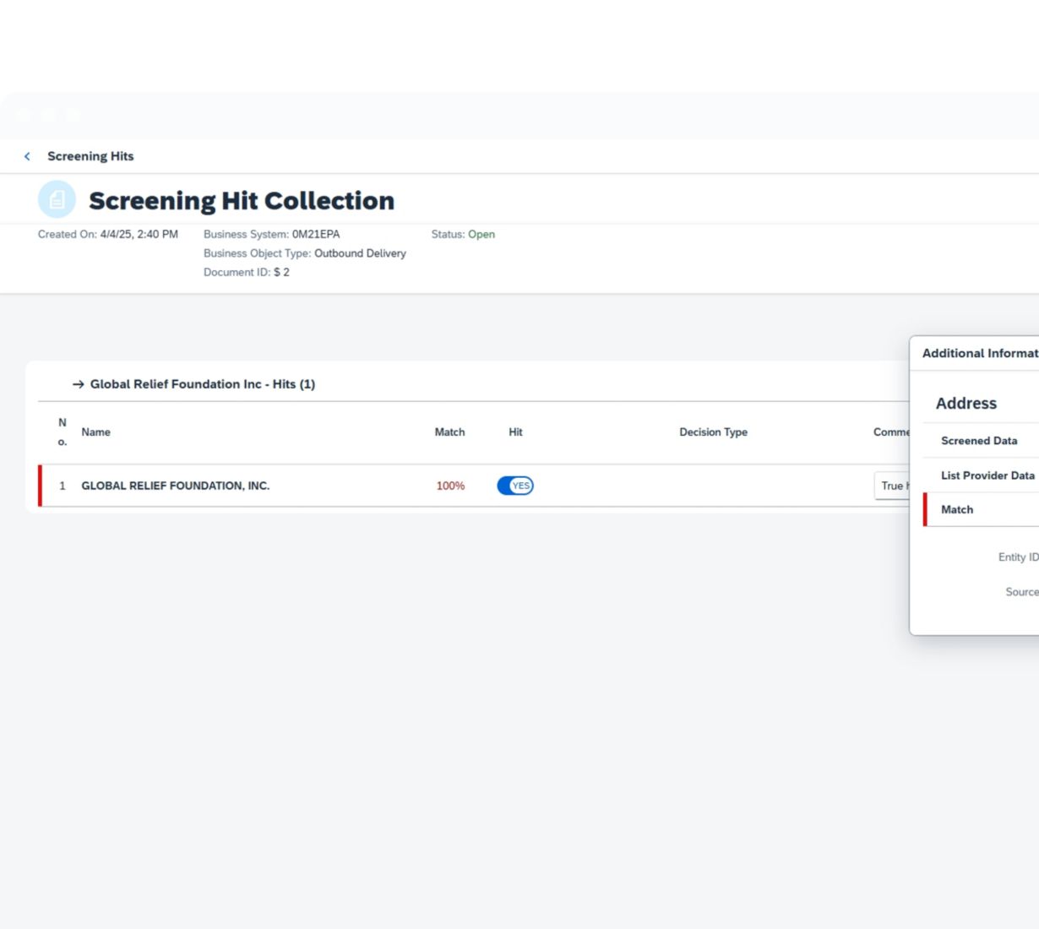Screen dimensions: 1039x929
Task: Click the Hit column header
Action: tap(515, 432)
